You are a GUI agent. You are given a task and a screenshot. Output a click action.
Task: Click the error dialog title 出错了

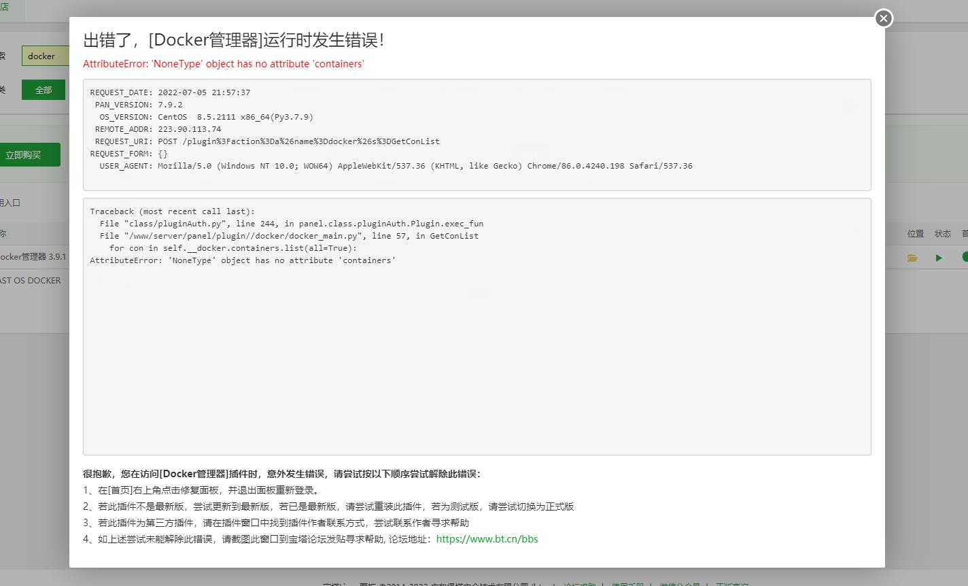click(234, 40)
